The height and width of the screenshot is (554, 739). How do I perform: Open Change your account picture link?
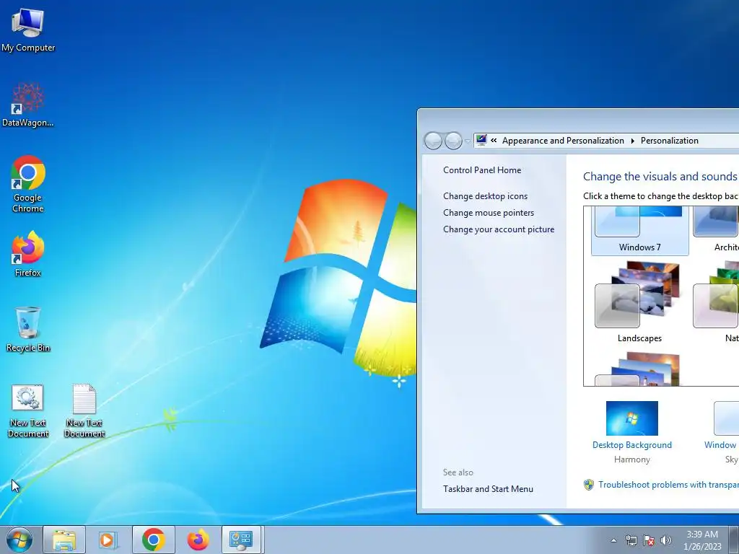click(499, 229)
